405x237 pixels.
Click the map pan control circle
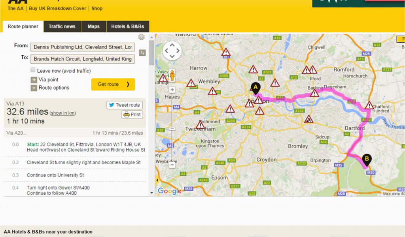tap(172, 51)
